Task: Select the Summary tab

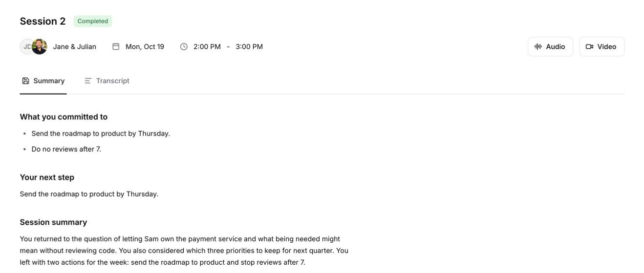Action: click(43, 81)
